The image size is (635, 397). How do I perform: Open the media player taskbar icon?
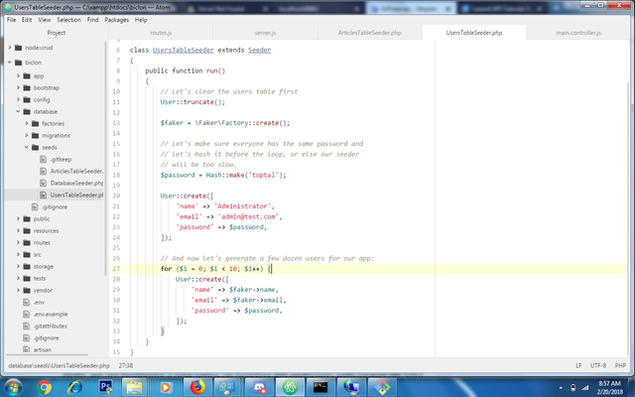165,387
